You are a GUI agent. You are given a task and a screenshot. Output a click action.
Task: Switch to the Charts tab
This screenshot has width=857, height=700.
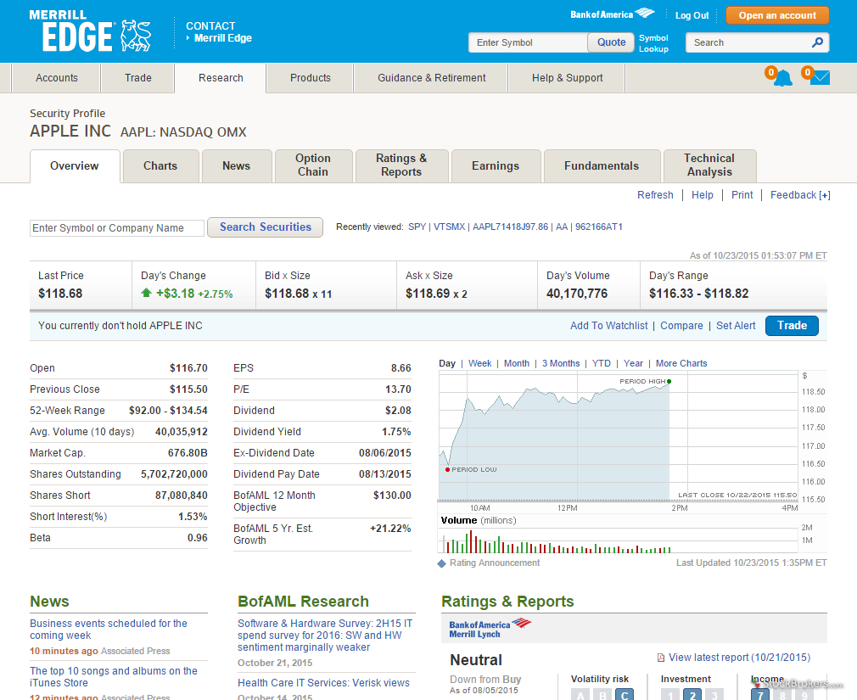[160, 165]
